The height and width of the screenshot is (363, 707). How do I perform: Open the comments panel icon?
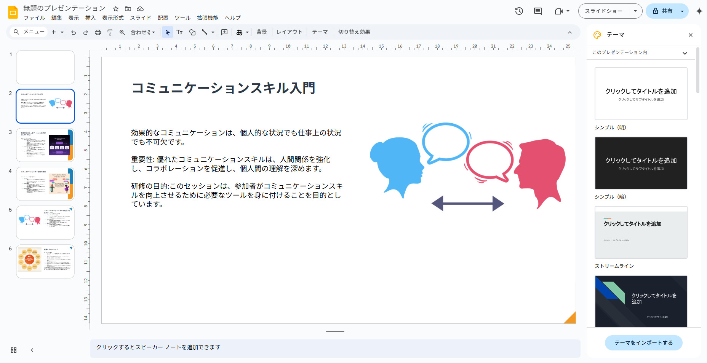[x=537, y=11]
